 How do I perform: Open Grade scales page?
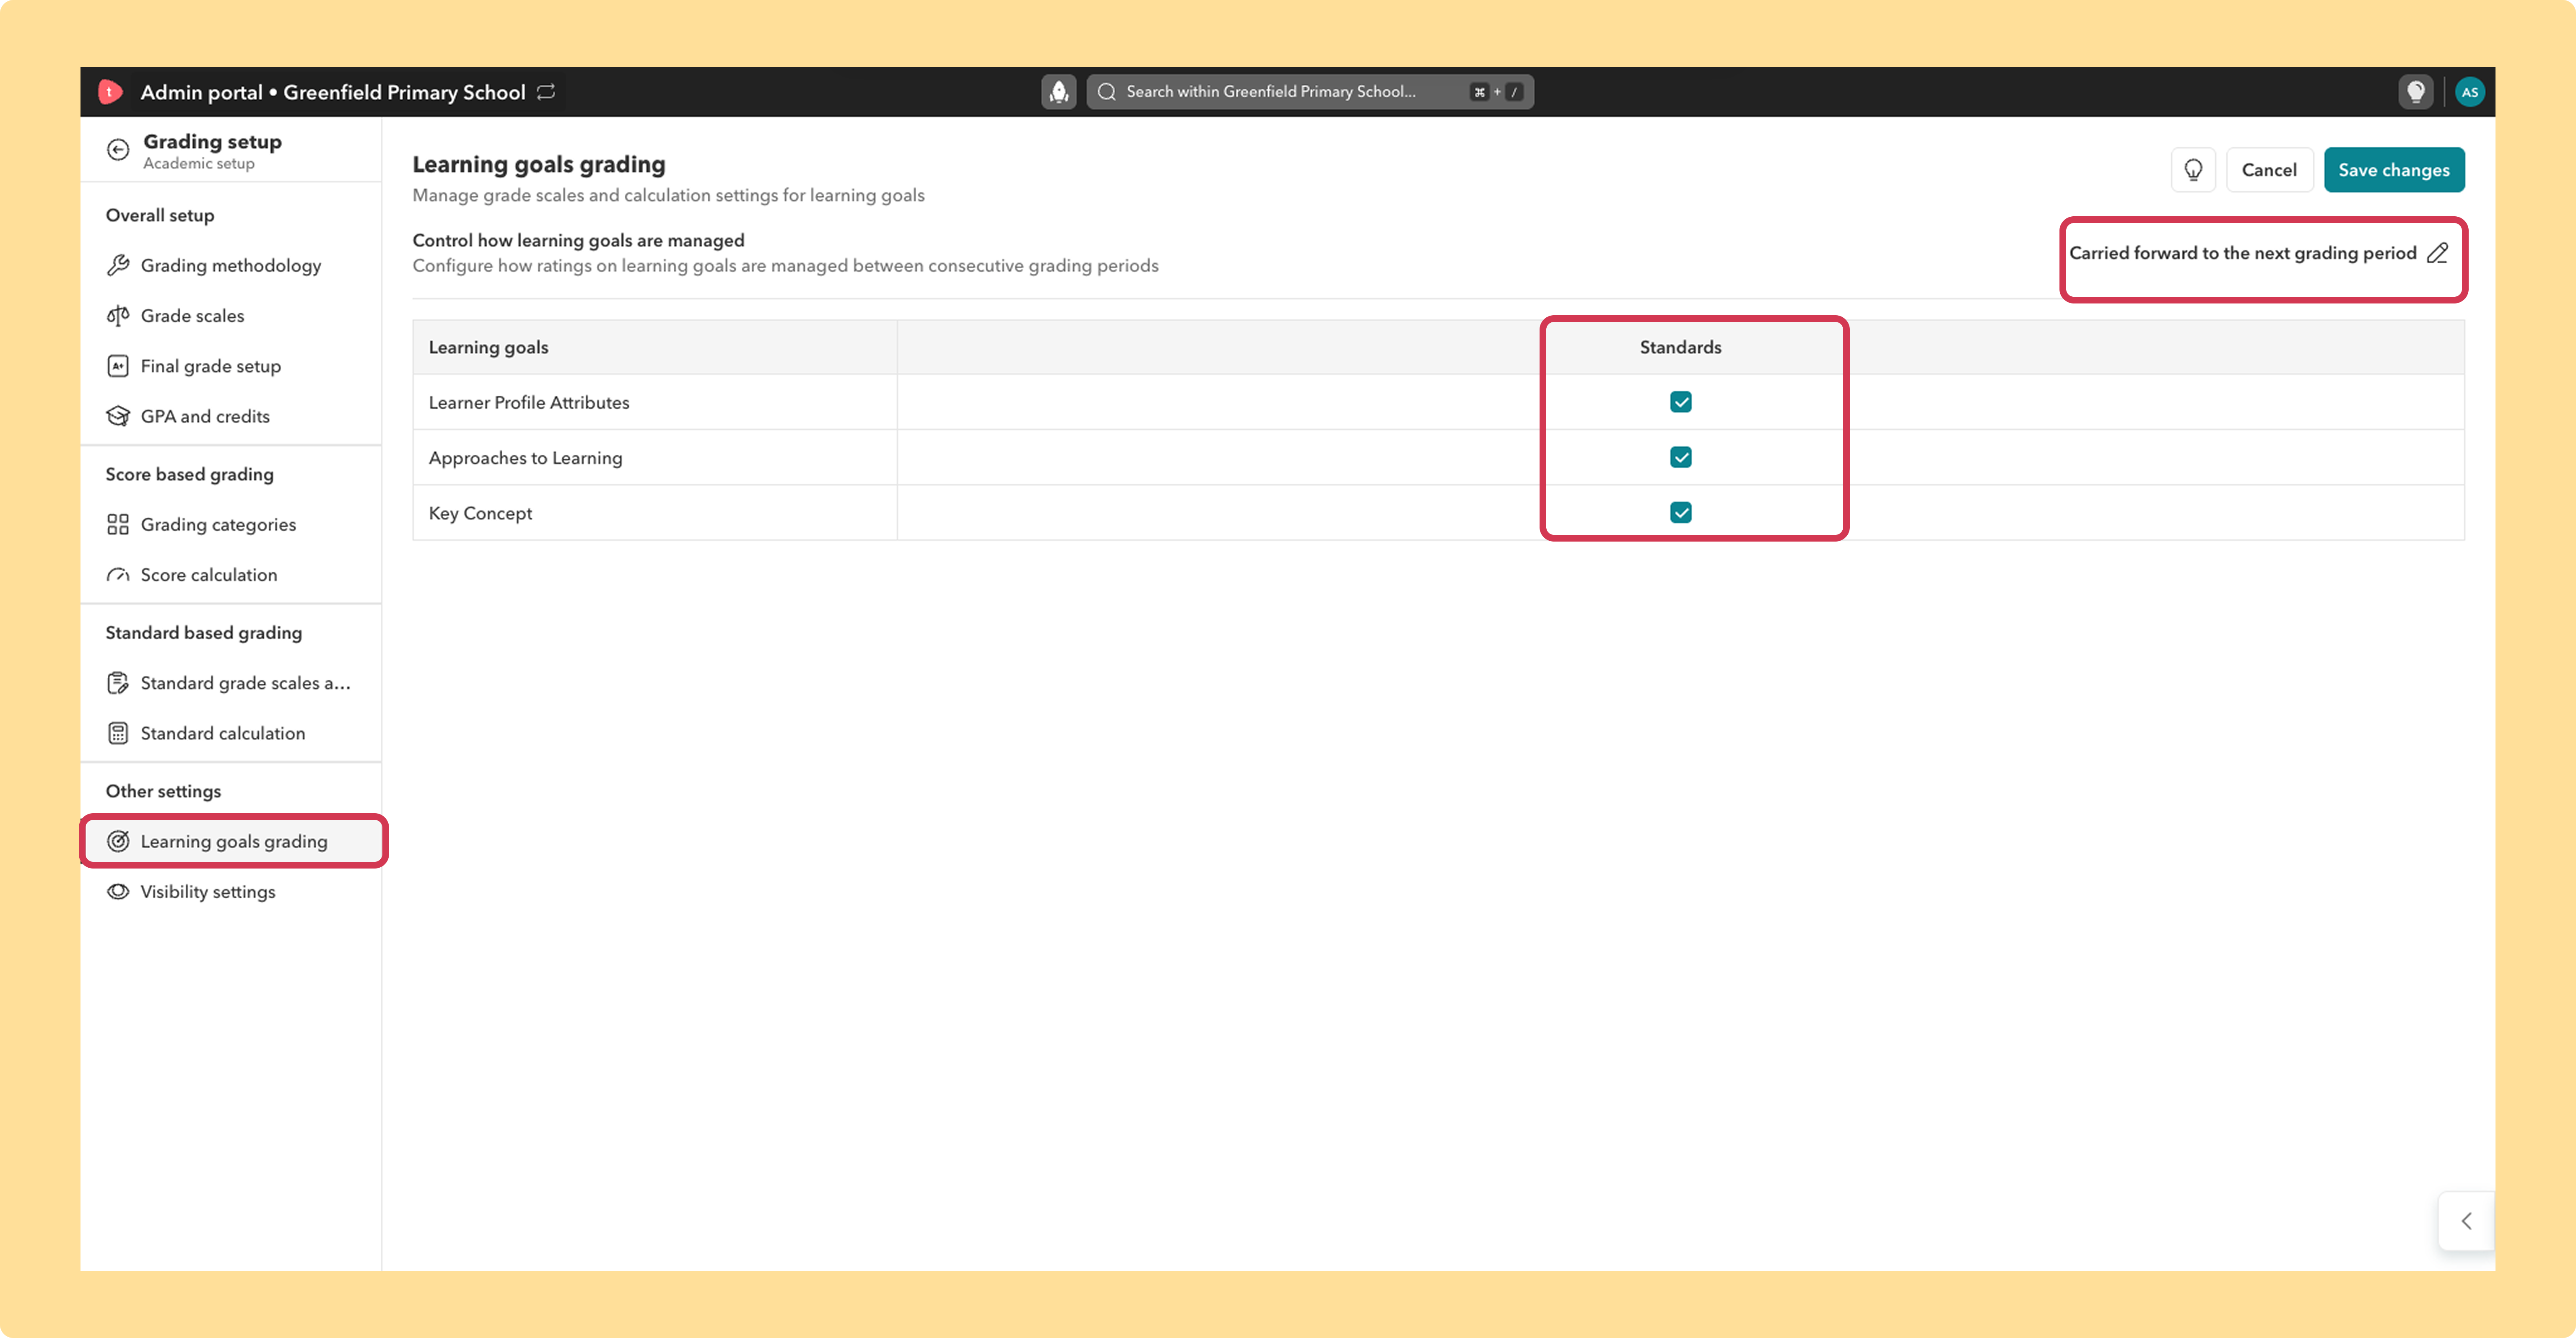(x=230, y=316)
